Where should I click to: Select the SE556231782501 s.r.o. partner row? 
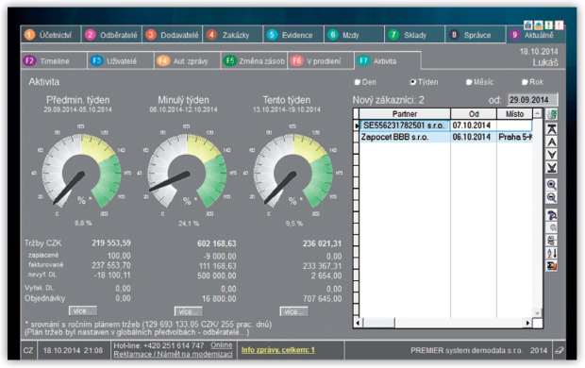point(405,125)
